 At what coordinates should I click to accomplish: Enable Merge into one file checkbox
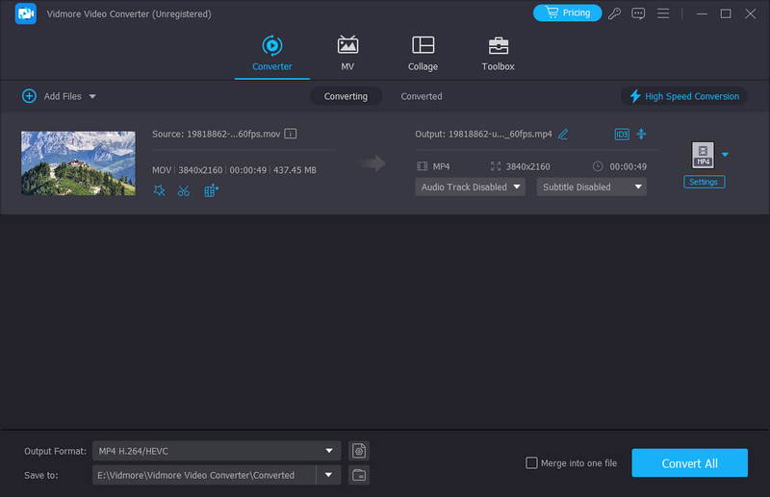531,463
